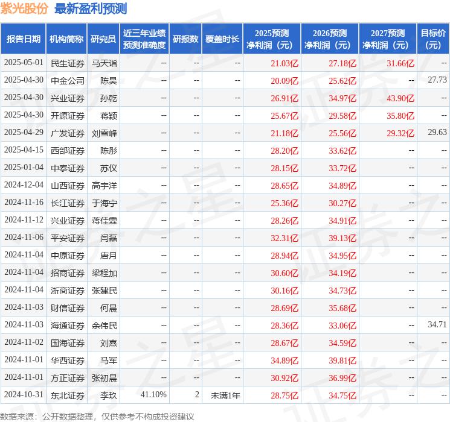This screenshot has width=450, height=422.
Task: Select the 山西证券 institution cell
Action: pyautogui.click(x=68, y=185)
